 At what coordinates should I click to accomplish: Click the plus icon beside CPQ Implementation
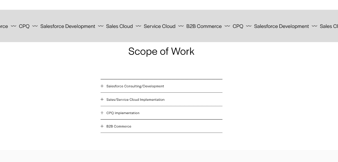click(x=102, y=113)
